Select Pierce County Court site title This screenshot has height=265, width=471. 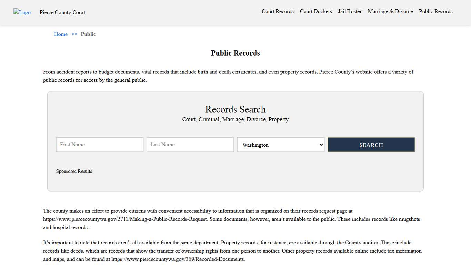[x=62, y=12]
